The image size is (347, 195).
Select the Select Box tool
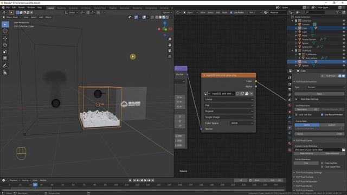5,24
